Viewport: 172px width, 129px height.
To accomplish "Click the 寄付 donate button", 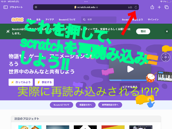I will click(x=143, y=32).
